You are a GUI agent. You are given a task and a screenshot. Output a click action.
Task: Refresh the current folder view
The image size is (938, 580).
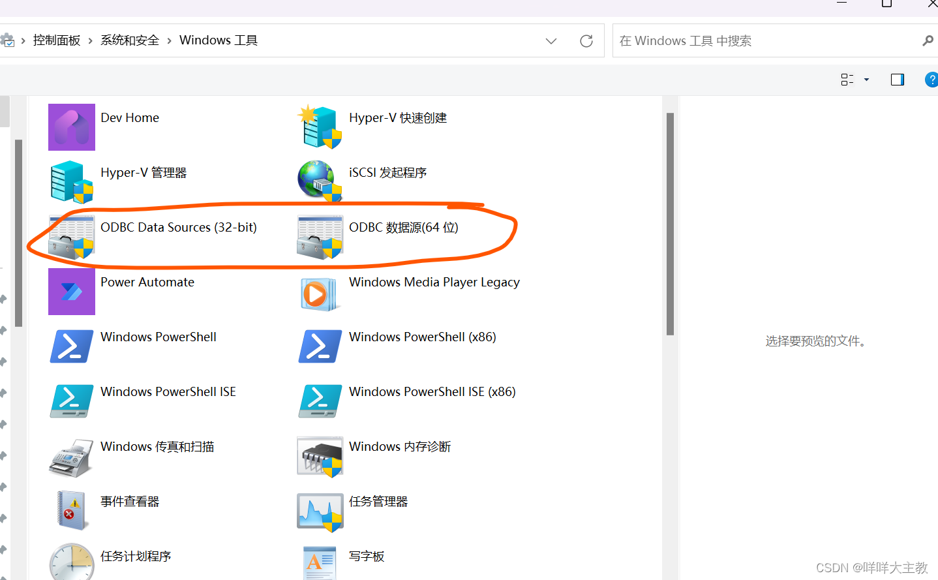(586, 40)
